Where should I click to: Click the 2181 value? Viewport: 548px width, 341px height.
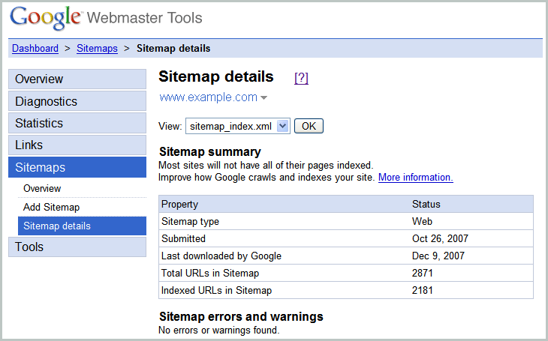(x=422, y=290)
